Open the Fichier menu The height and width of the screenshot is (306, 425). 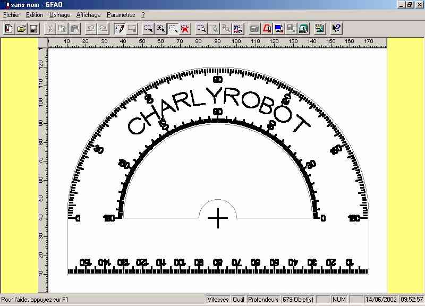[12, 15]
